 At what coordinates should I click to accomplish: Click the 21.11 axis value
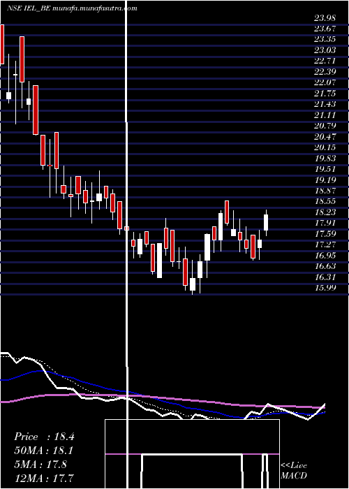coord(325,115)
